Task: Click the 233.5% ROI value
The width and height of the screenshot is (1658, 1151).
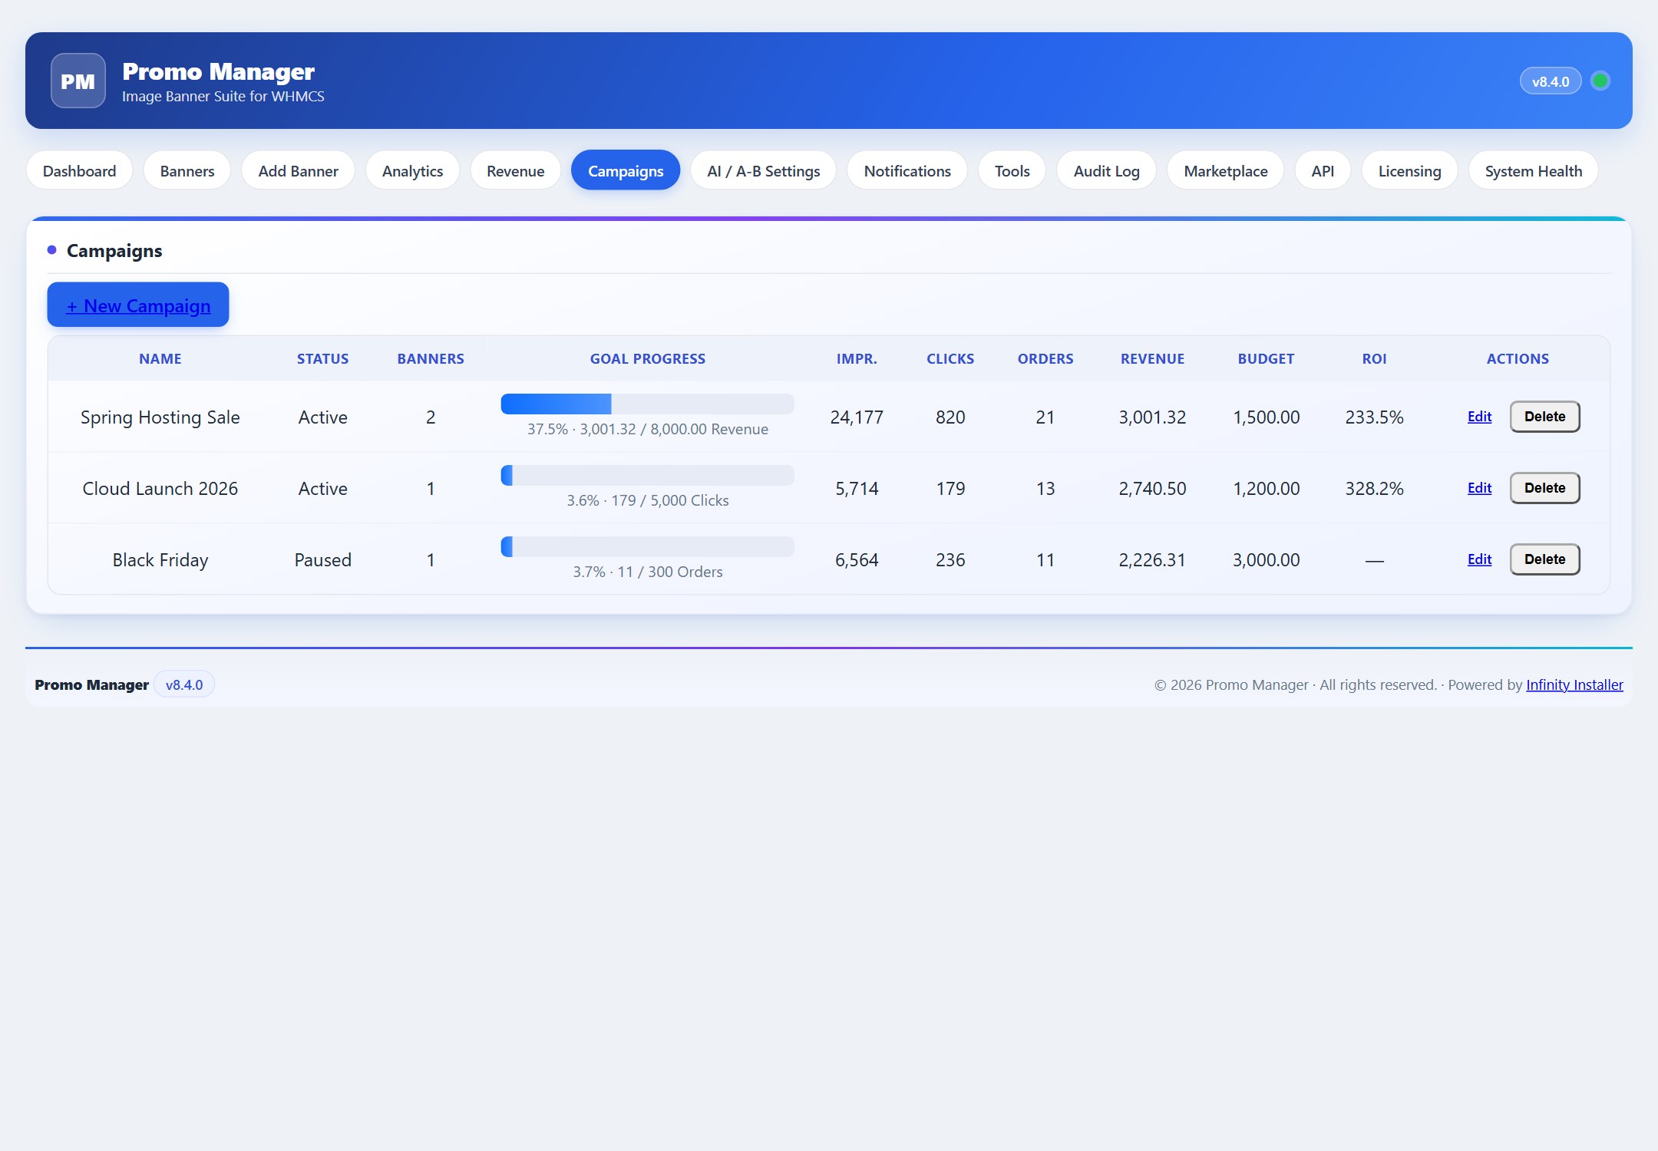Action: tap(1374, 417)
